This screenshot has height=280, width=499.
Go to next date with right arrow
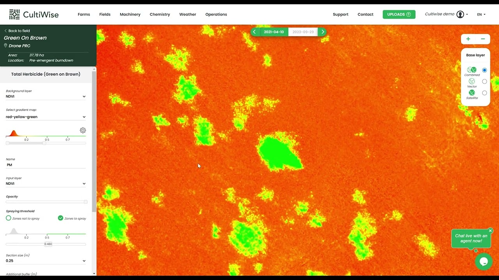pos(322,32)
